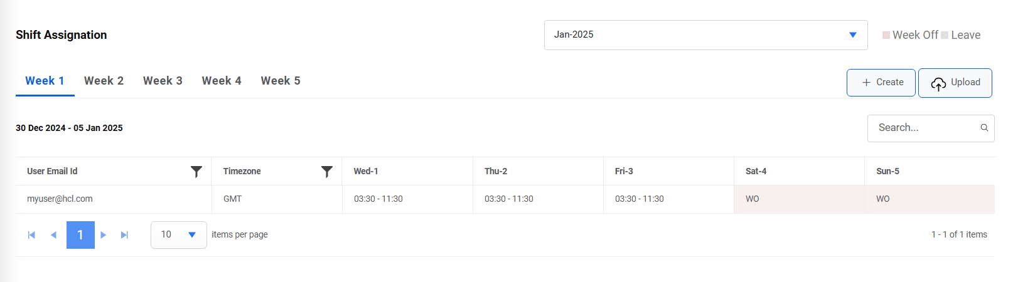Go to the previous page arrow

point(53,235)
